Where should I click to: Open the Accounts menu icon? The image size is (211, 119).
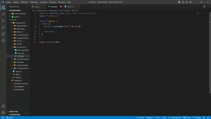click(3, 106)
